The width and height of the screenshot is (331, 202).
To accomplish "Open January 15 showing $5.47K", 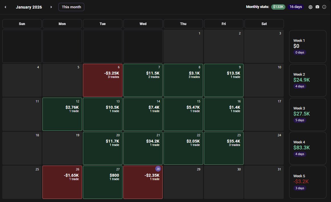I will coord(183,114).
